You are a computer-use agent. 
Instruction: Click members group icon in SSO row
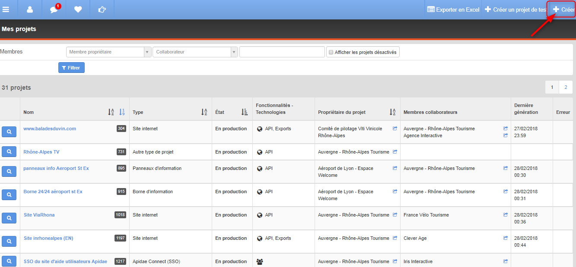pyautogui.click(x=260, y=261)
